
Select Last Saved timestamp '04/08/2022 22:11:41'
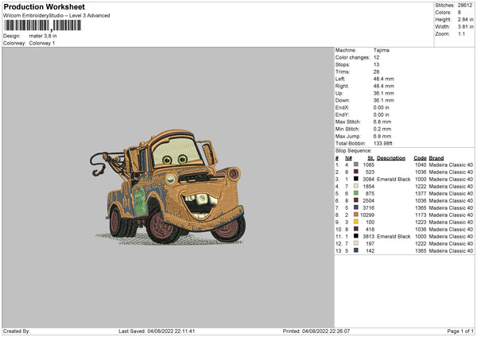(171, 331)
